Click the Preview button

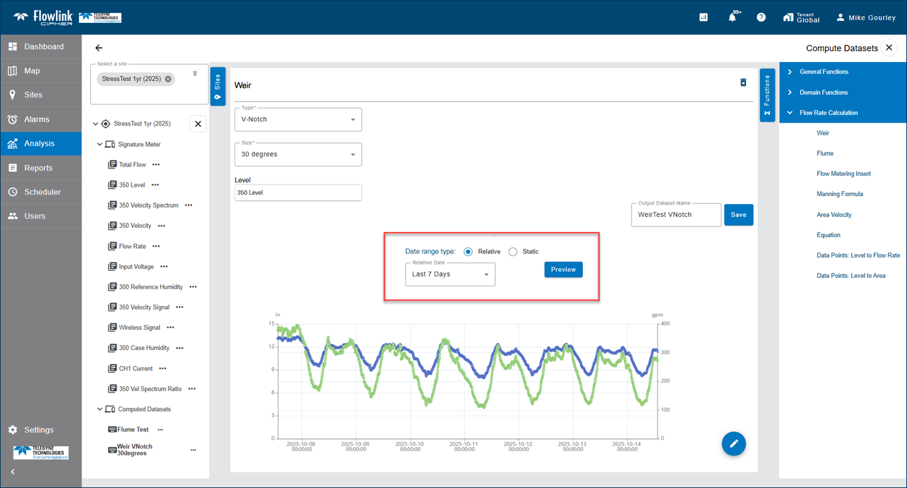click(563, 270)
